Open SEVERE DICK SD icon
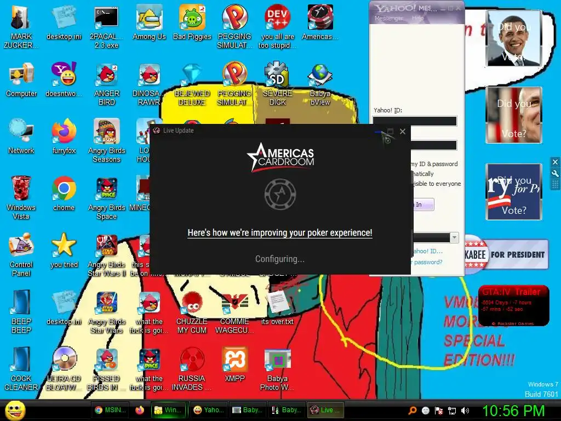 [277, 84]
